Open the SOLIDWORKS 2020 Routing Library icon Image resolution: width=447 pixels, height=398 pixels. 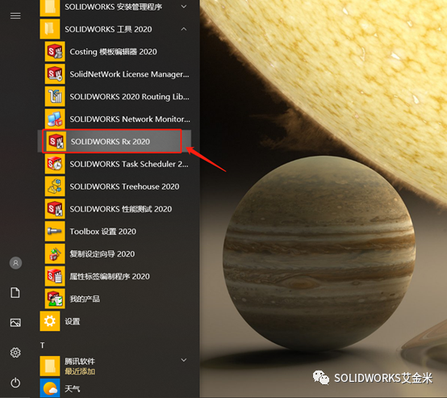55,96
